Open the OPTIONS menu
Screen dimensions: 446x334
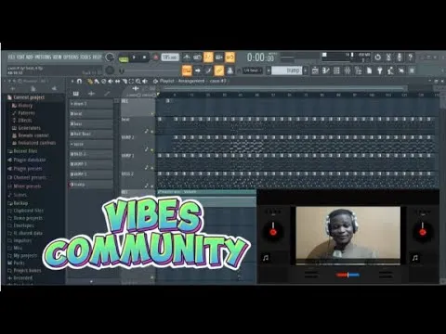pos(72,58)
